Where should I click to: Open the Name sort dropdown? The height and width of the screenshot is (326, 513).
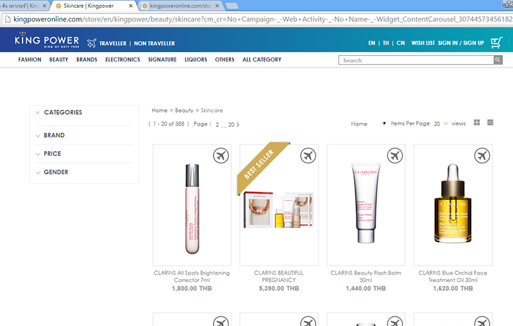pyautogui.click(x=368, y=124)
